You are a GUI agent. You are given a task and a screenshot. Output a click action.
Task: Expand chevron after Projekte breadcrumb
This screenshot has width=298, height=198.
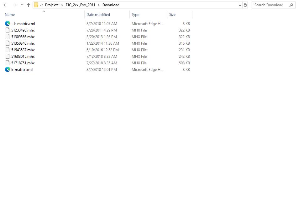pyautogui.click(x=62, y=5)
